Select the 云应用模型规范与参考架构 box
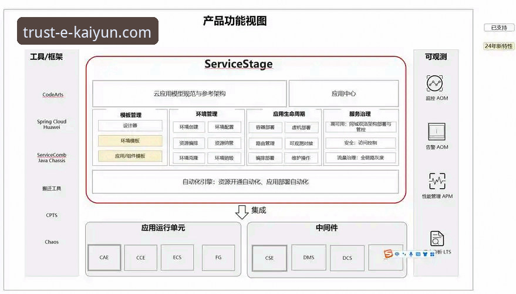Viewport: 516px width, 294px height. point(190,93)
